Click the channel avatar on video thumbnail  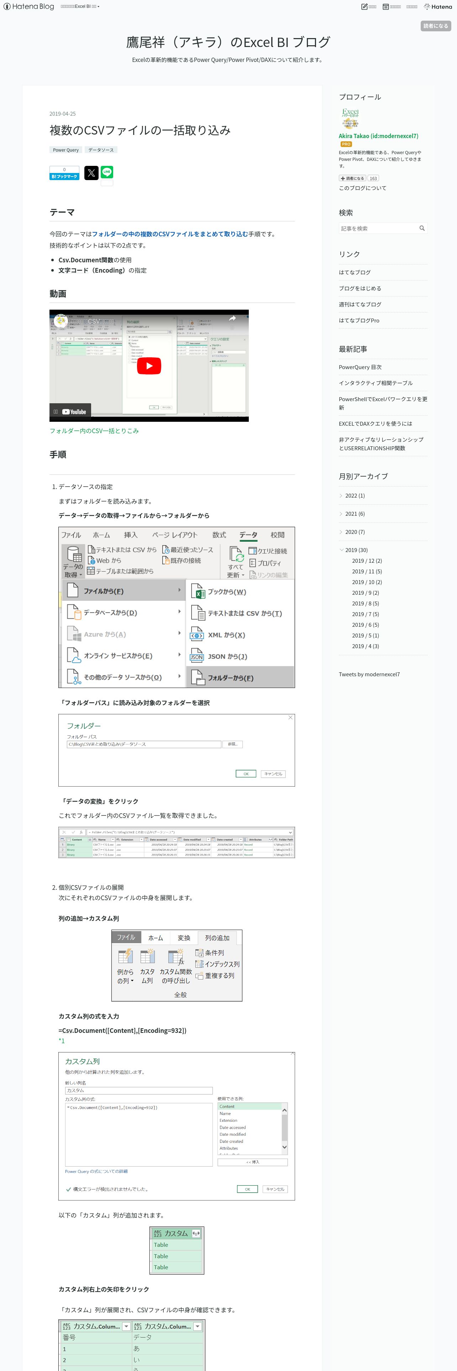(x=61, y=321)
